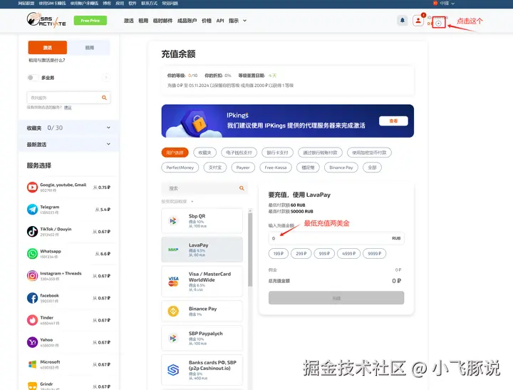This screenshot has width=513, height=390.
Task: Click the payment methods search magnifier
Action: 242,188
